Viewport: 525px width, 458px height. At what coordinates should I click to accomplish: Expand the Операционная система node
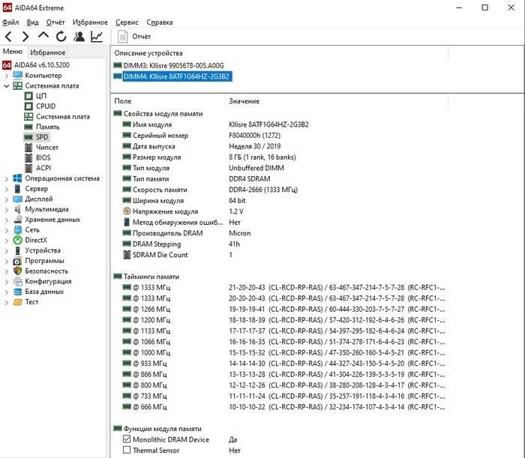click(x=6, y=179)
